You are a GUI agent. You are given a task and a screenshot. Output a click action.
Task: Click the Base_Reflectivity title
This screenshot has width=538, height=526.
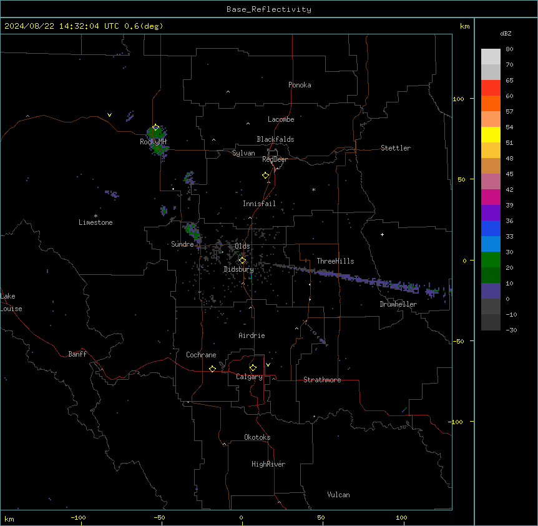point(269,9)
